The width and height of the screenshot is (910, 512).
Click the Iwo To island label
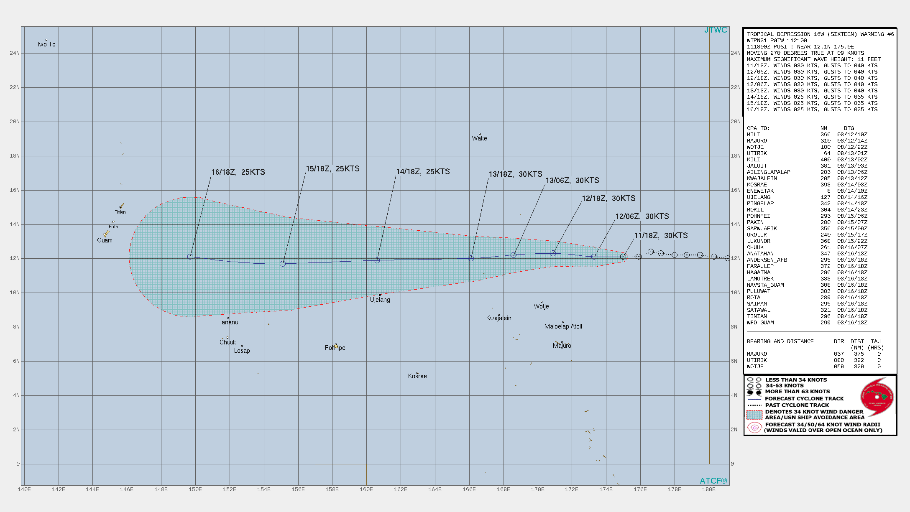pos(47,44)
